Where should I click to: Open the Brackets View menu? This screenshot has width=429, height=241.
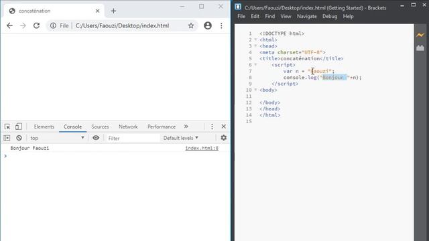[x=286, y=16]
